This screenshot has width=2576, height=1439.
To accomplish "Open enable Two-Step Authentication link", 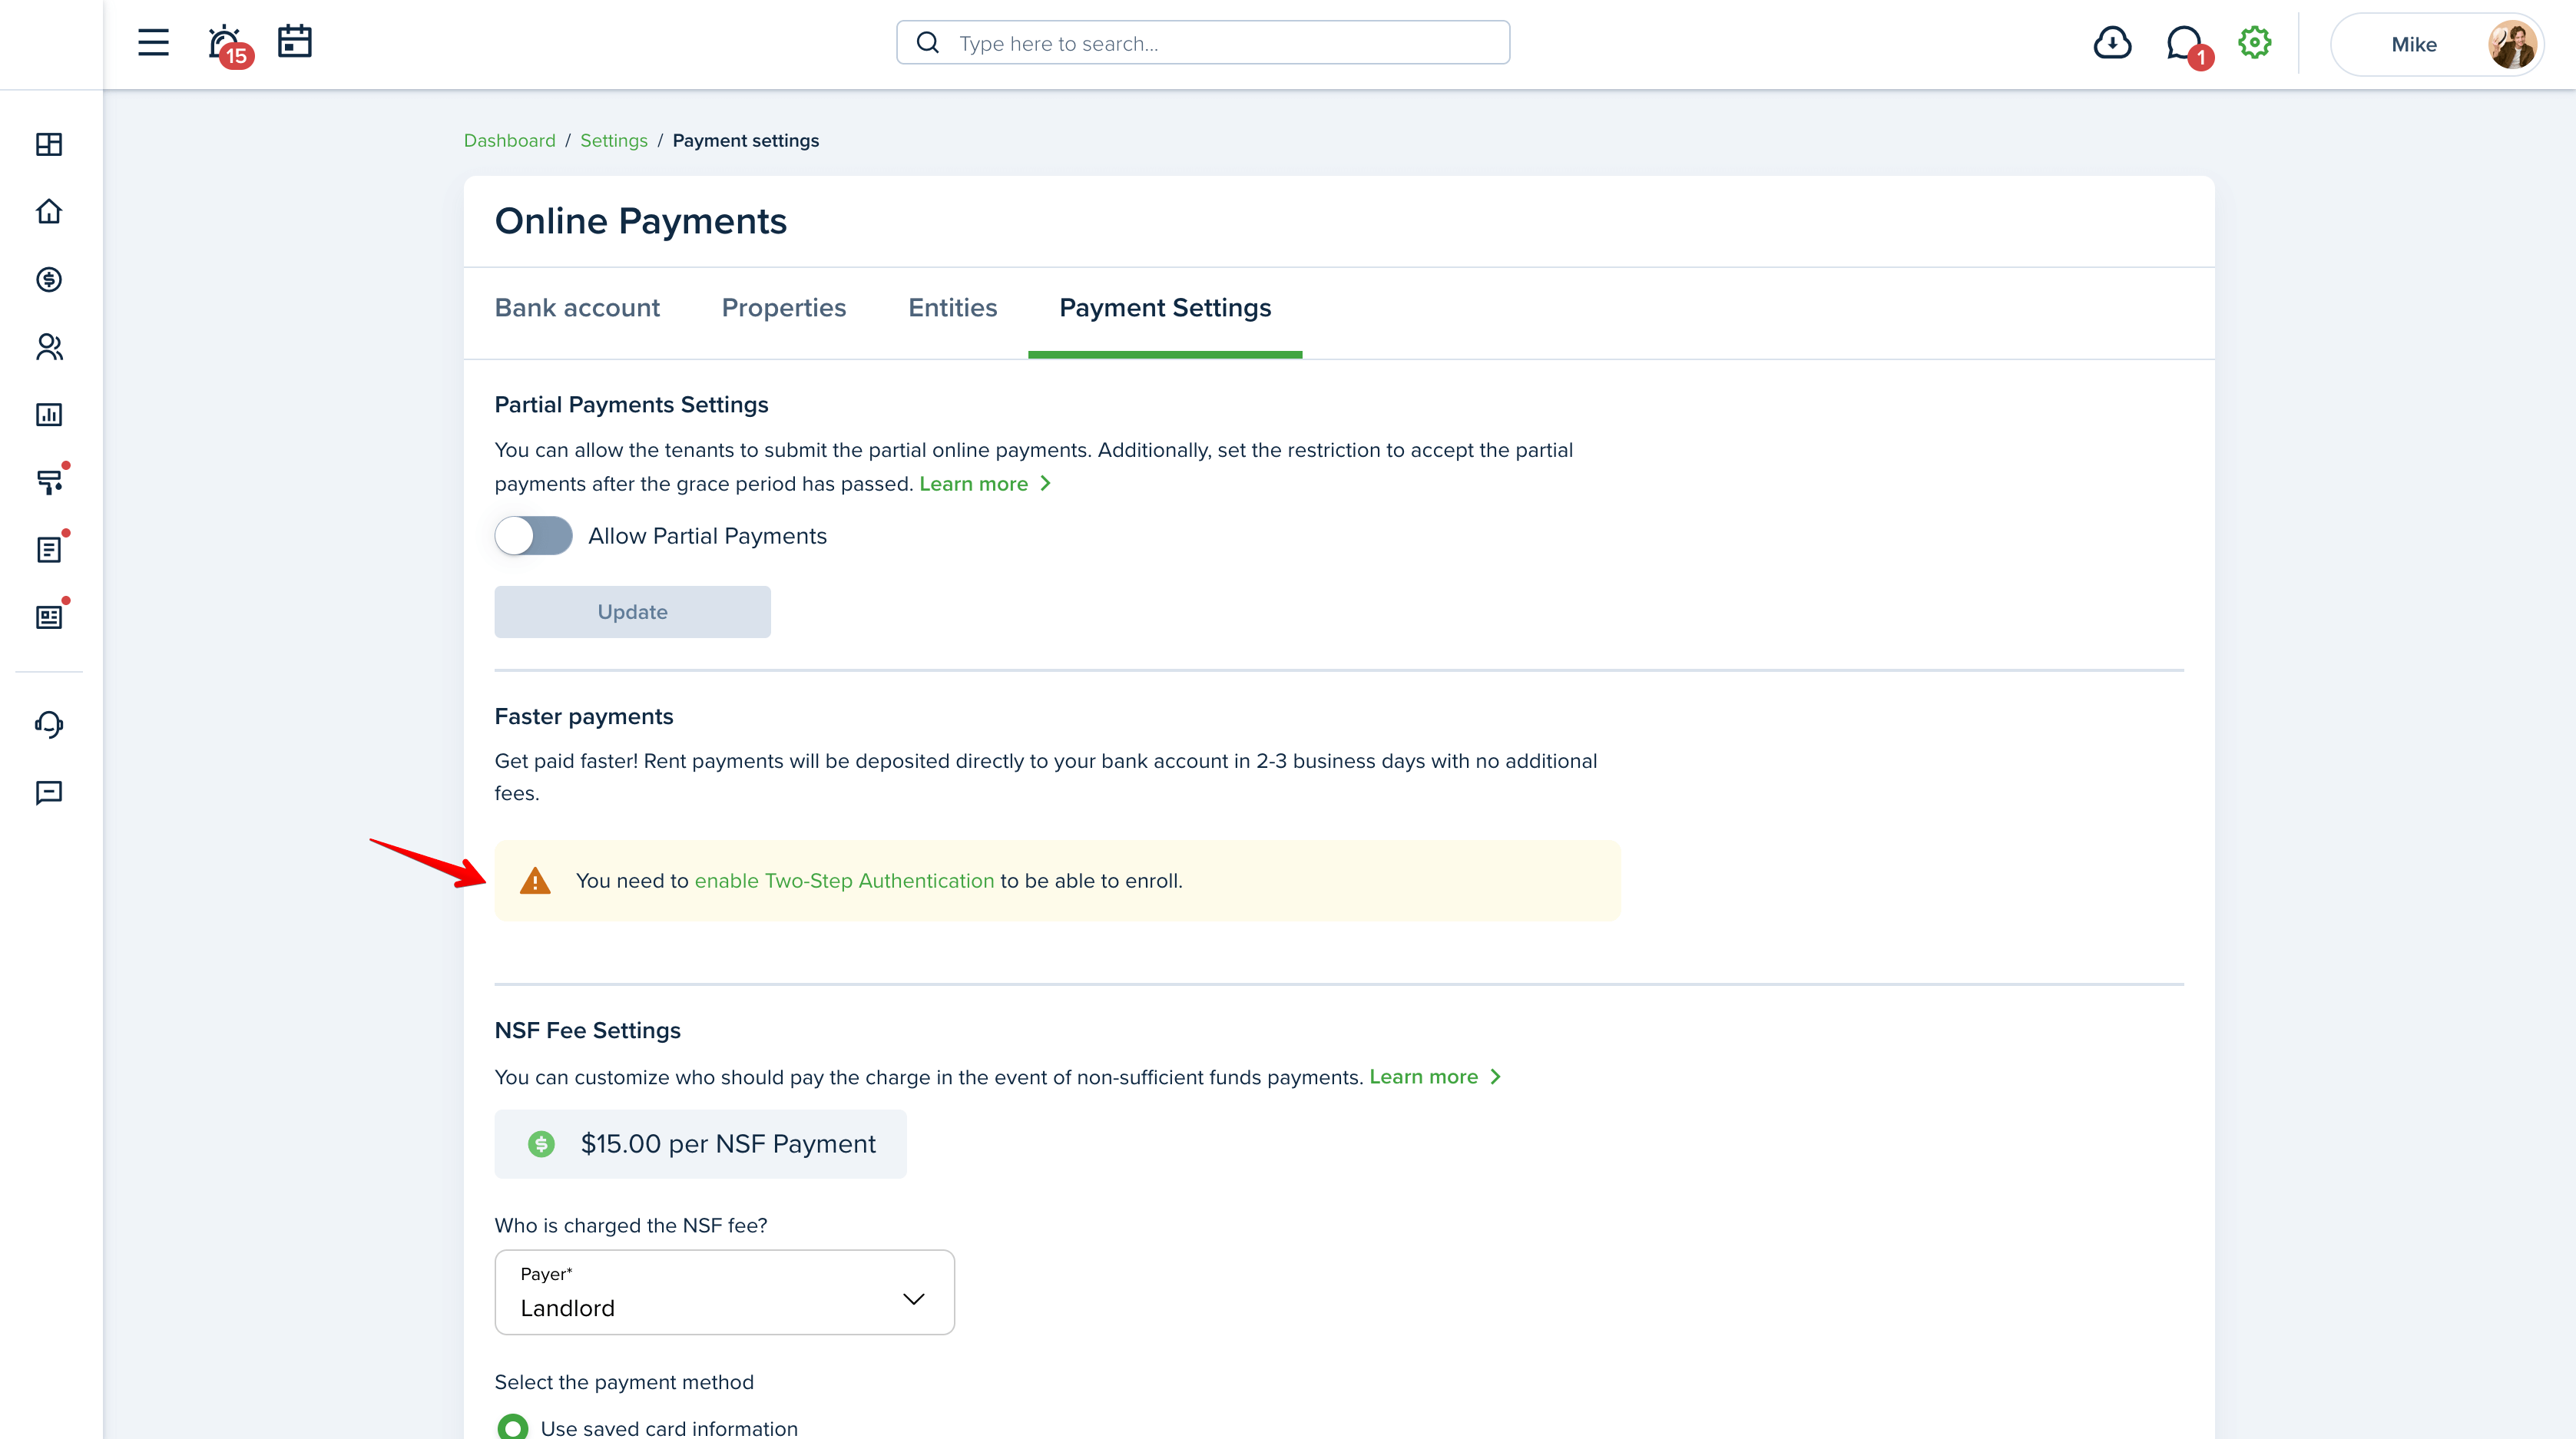I will [844, 881].
